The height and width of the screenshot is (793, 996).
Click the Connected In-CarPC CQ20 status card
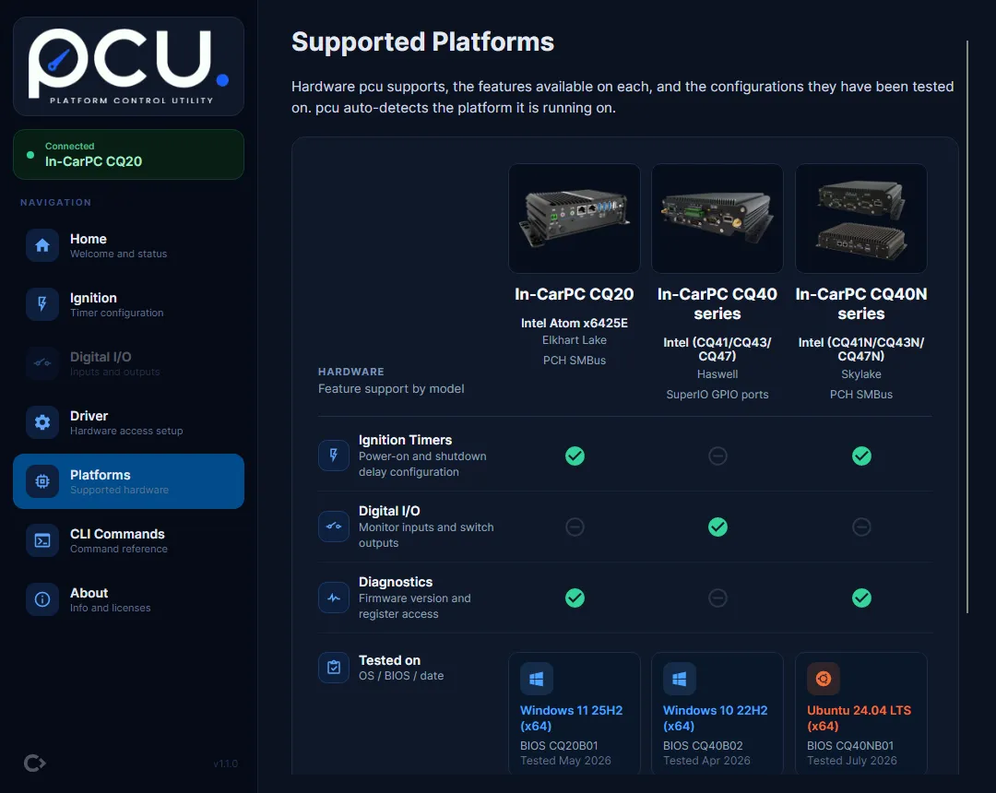click(x=128, y=154)
